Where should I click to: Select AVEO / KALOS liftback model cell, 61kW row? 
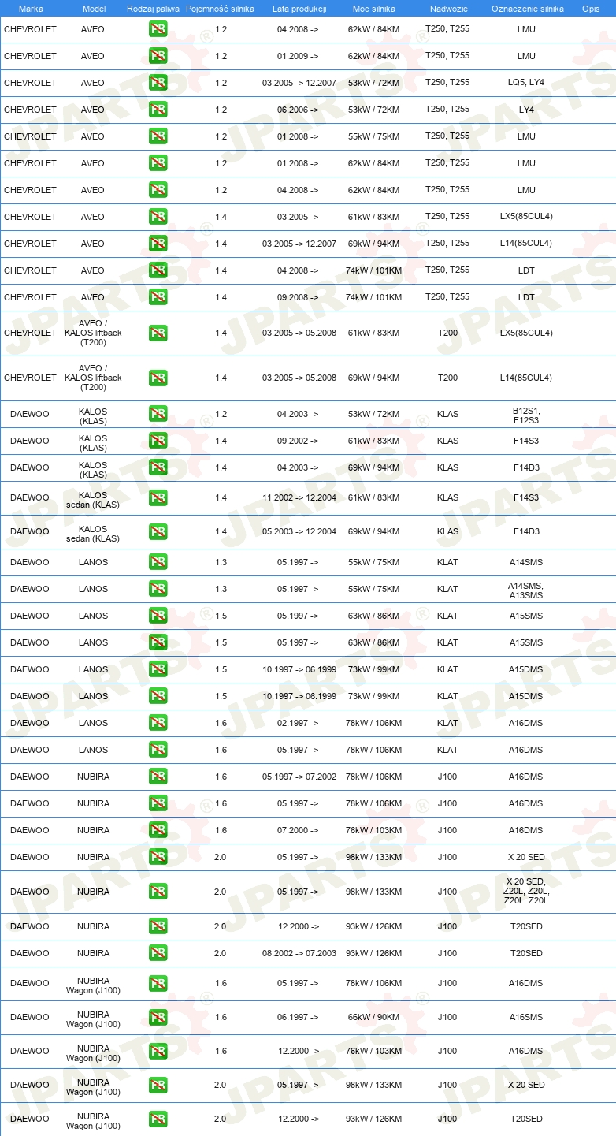coord(93,333)
